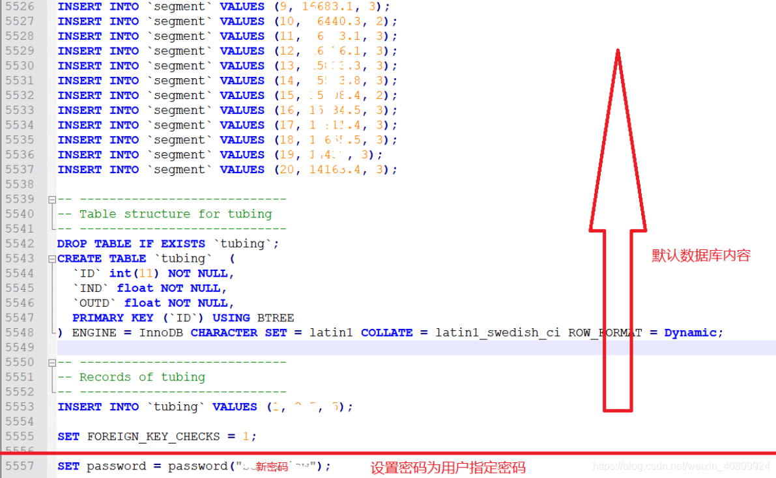
Task: Collapse the fold marker at line 5550
Action: 52,363
